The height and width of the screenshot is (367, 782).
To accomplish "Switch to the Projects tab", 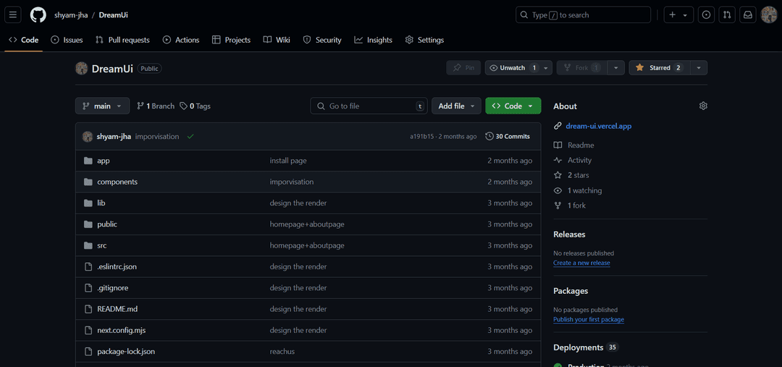I will pyautogui.click(x=232, y=40).
